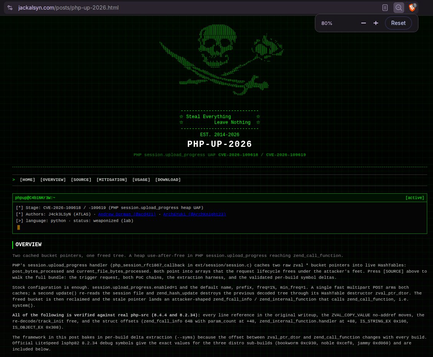This screenshot has width=433, height=357.
Task: Click the blinking terminal cursor block
Action: tap(18, 227)
